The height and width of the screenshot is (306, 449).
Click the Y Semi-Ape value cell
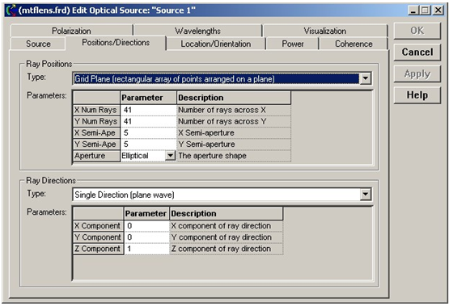pos(148,145)
